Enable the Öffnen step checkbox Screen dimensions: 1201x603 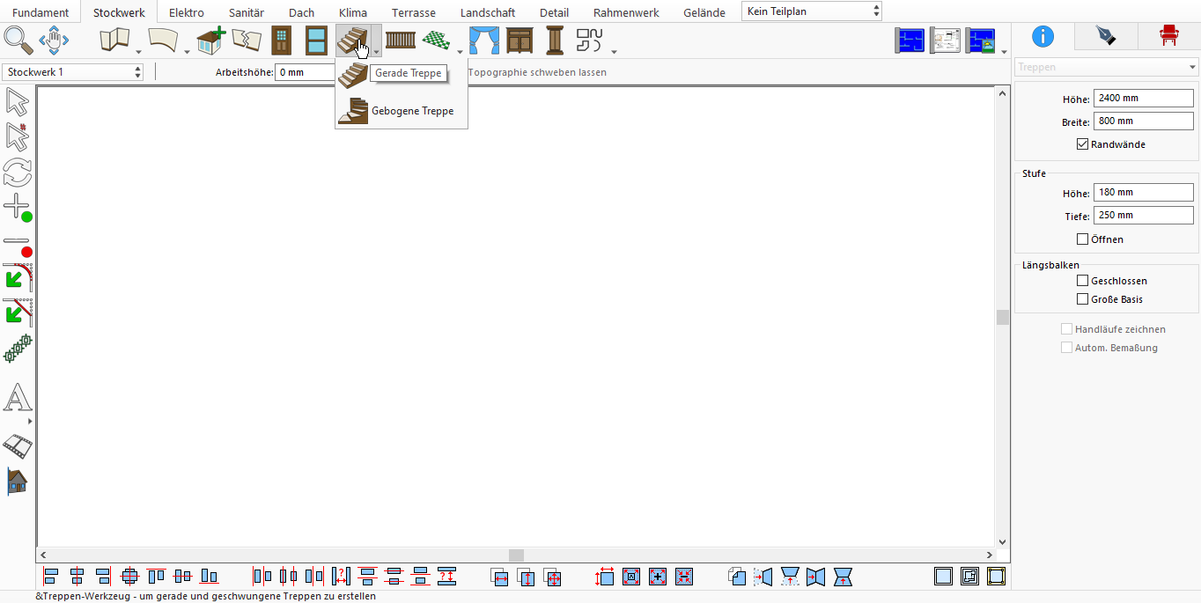click(1083, 239)
